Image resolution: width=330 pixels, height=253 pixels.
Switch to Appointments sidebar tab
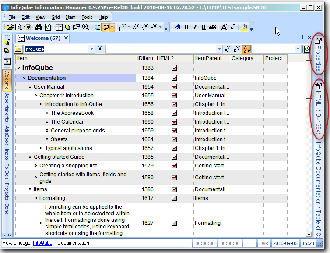click(x=7, y=107)
